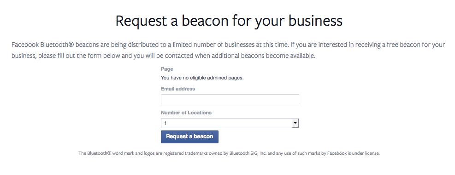The height and width of the screenshot is (175, 455).
Task: Click the Email address field label
Action: click(x=178, y=89)
